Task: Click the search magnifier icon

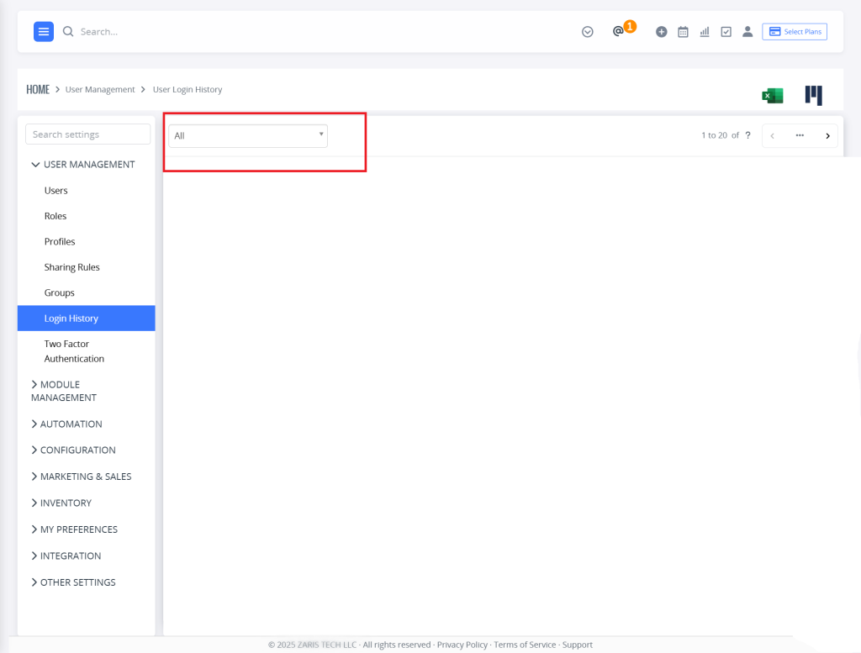Action: click(x=68, y=32)
